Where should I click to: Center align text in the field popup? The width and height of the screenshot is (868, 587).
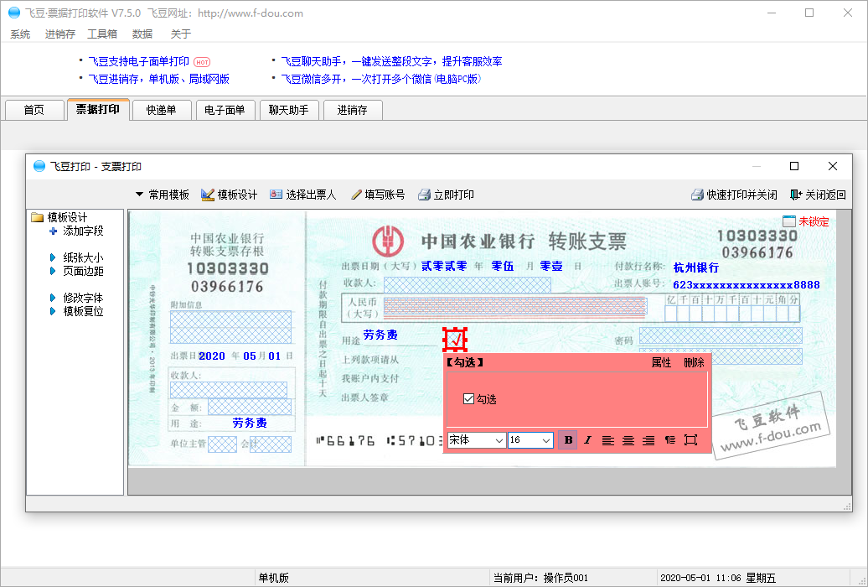click(628, 440)
